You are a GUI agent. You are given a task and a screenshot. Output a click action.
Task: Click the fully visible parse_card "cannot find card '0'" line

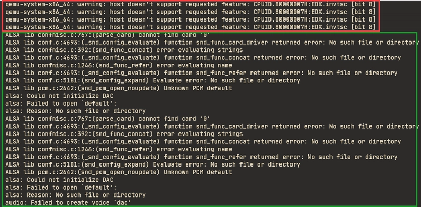coord(107,119)
